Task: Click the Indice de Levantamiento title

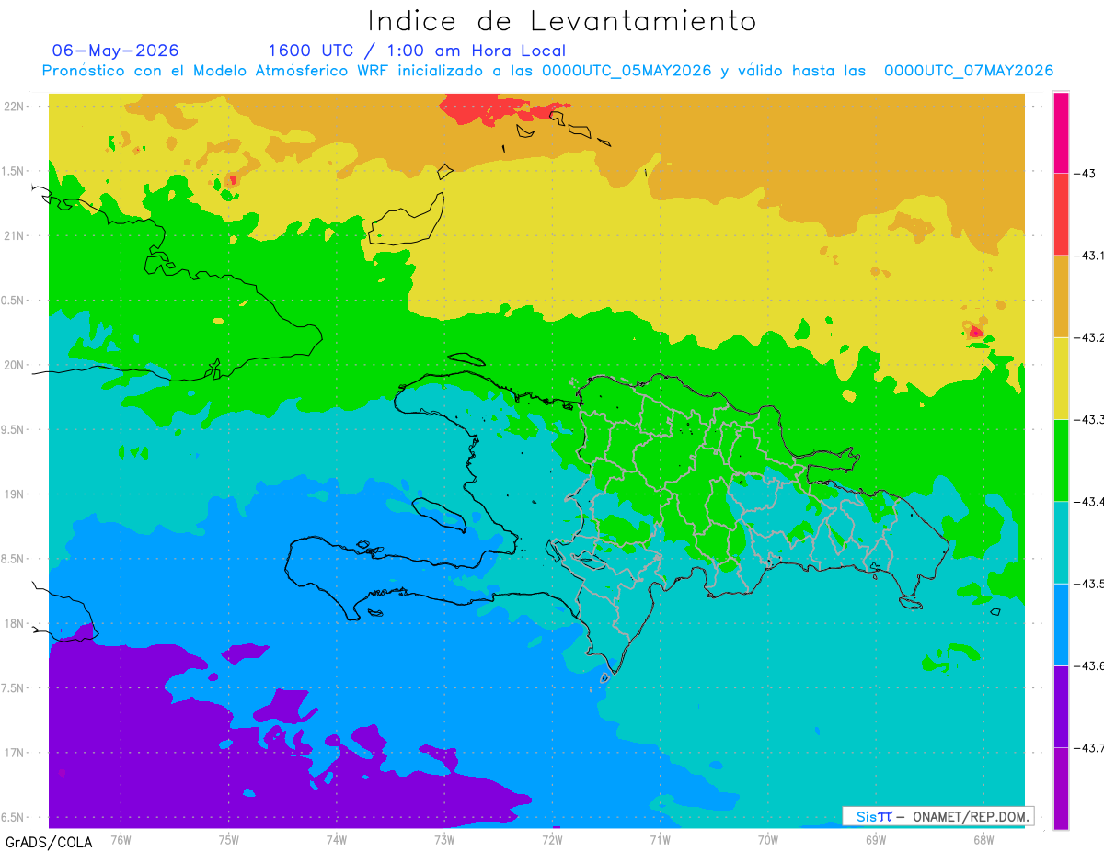Action: point(562,21)
